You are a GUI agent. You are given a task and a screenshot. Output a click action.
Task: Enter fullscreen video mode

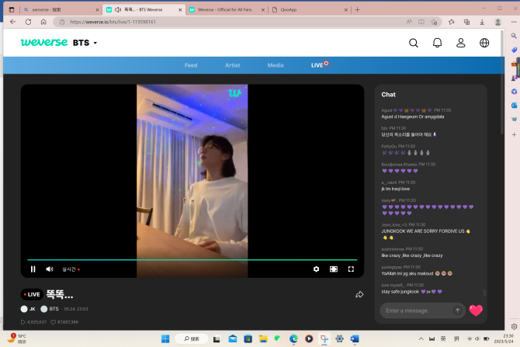click(351, 269)
